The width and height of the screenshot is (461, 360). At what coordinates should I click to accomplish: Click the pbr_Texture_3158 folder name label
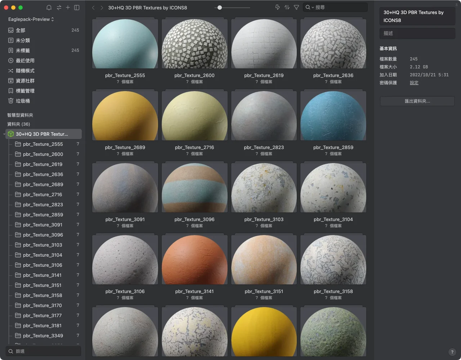tap(333, 291)
